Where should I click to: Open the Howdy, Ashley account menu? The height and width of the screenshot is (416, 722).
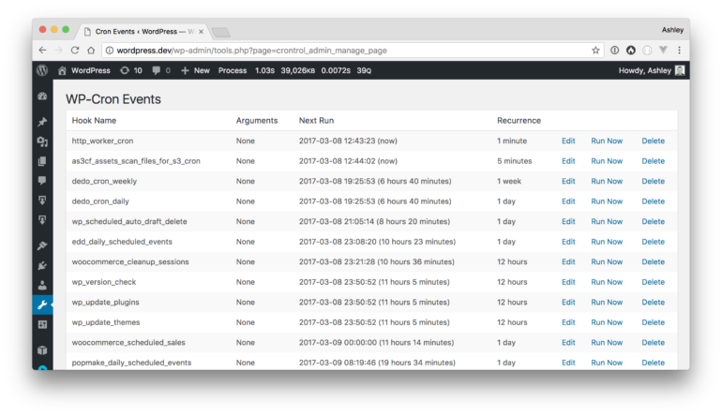point(651,70)
